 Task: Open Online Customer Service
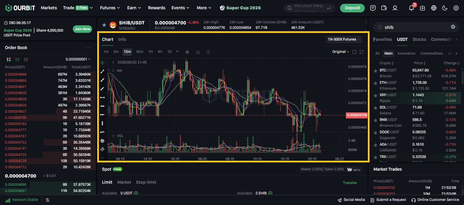tap(435, 200)
